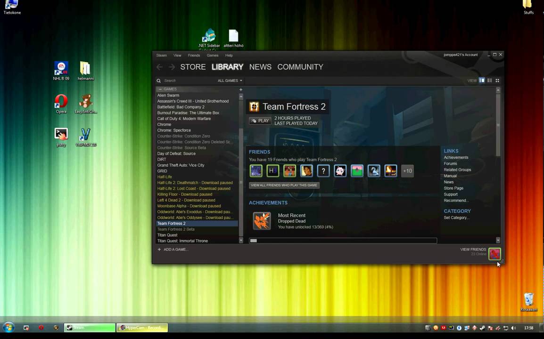
Task: Click the game list scroll down arrow
Action: click(x=241, y=240)
